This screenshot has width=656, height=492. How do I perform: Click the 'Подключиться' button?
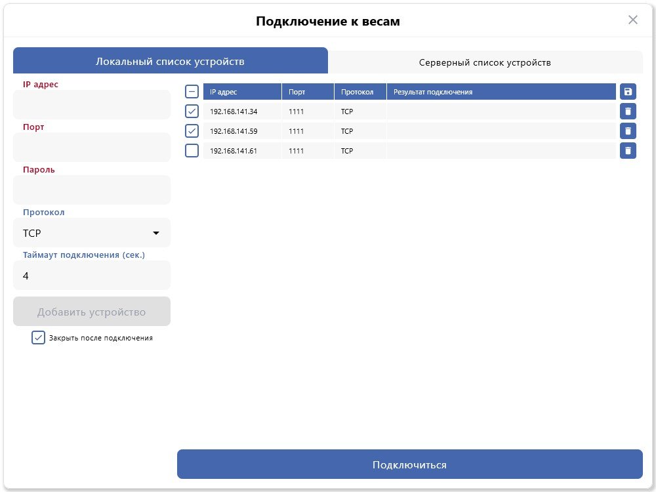pyautogui.click(x=409, y=464)
